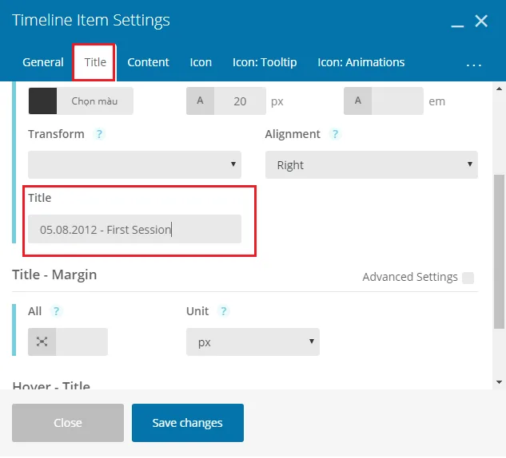Click into the Title text field
506x458 pixels.
click(x=134, y=229)
